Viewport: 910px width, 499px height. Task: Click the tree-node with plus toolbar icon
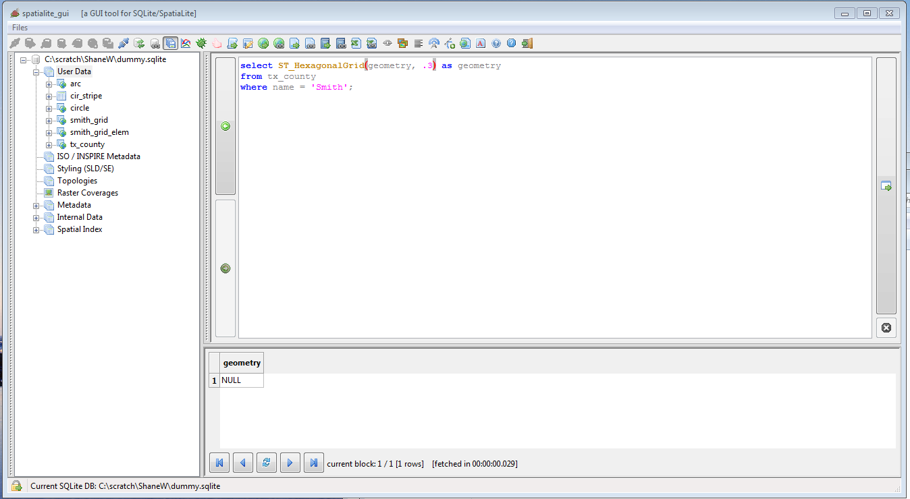(450, 43)
